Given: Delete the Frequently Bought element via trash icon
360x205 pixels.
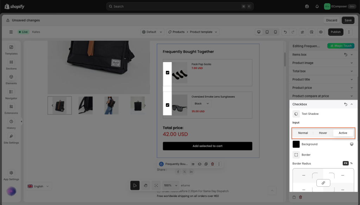Looking at the screenshot, I should (212, 164).
